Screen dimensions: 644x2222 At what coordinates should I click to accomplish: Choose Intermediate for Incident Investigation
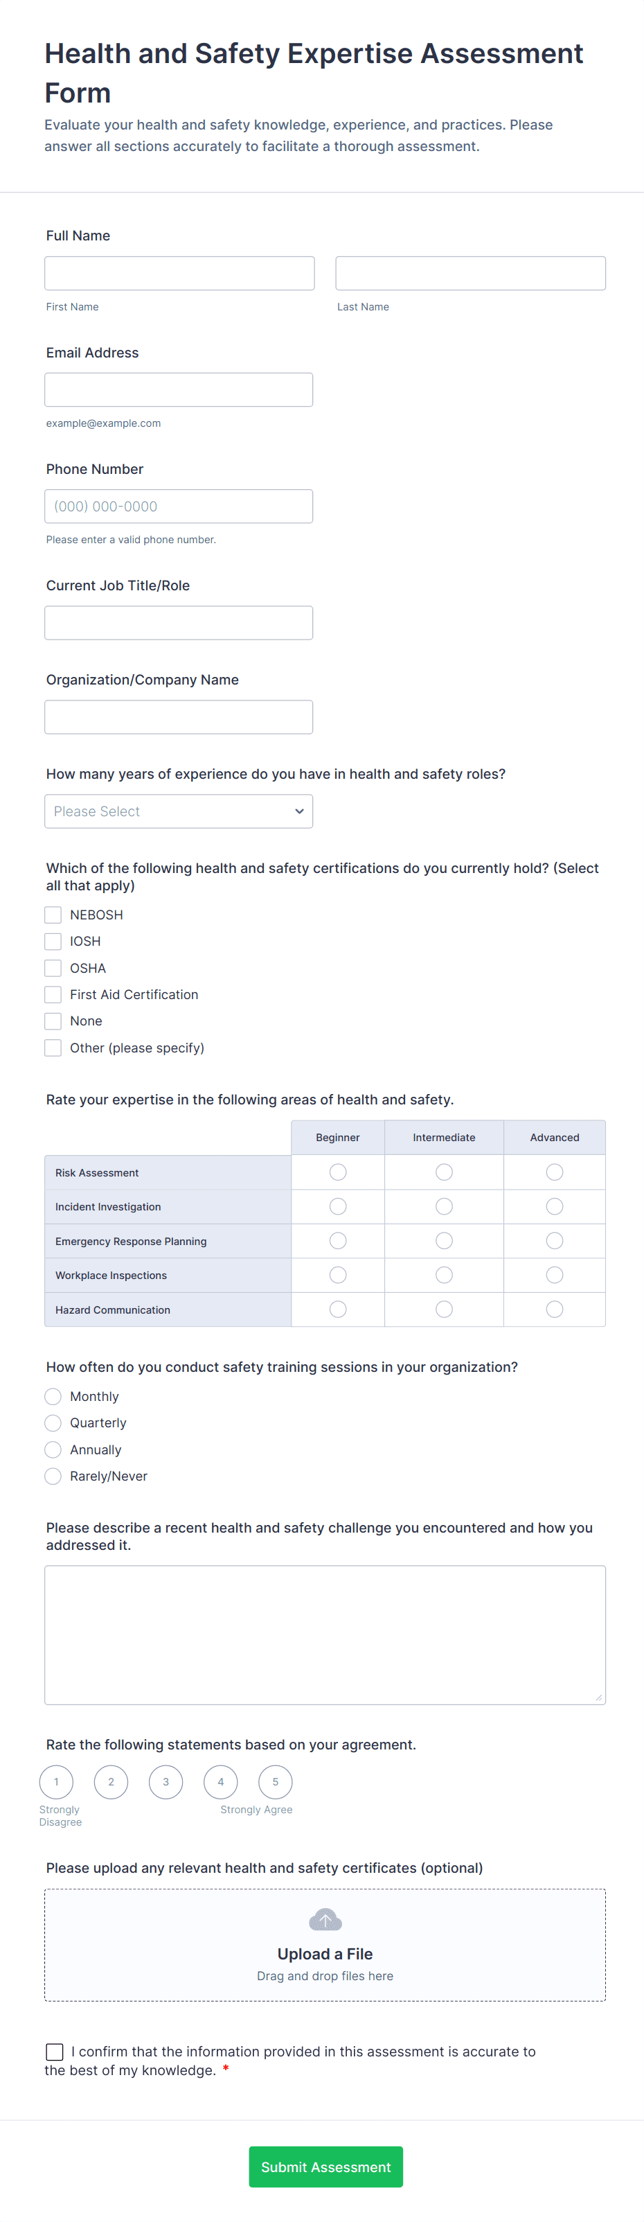pos(444,1206)
